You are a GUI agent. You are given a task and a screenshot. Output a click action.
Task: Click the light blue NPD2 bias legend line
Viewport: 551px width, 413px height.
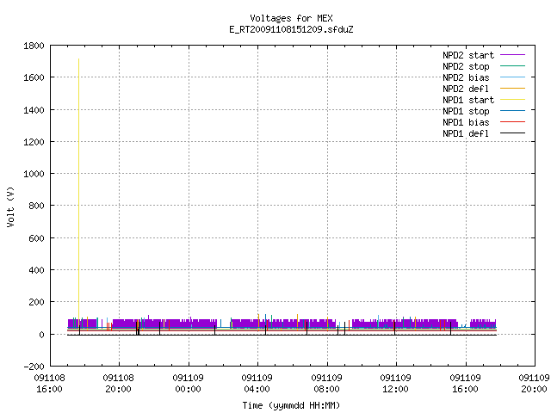click(512, 77)
